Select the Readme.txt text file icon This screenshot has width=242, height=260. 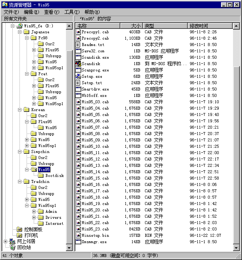78,45
